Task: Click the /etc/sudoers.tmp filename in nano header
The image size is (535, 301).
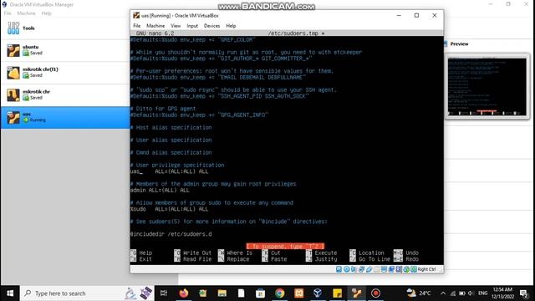Action: pyautogui.click(x=293, y=33)
